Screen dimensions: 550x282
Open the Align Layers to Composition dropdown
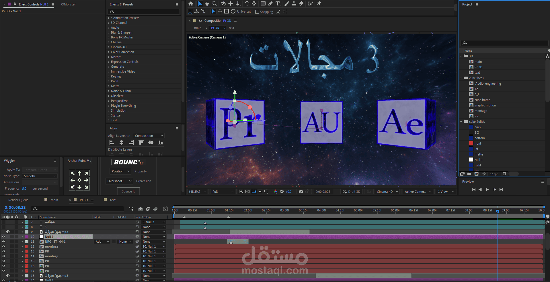pos(149,136)
